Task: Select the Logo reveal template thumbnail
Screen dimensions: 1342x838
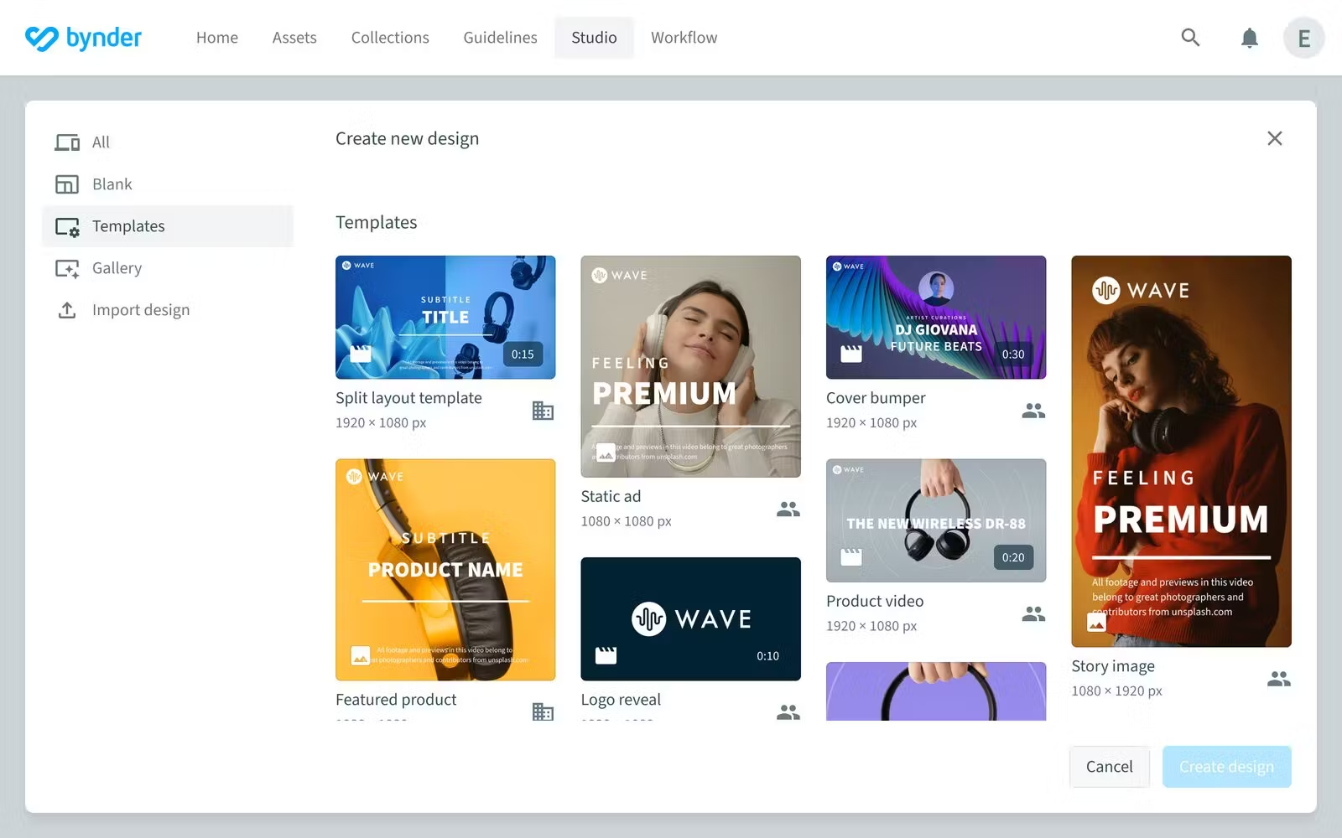Action: pos(690,618)
